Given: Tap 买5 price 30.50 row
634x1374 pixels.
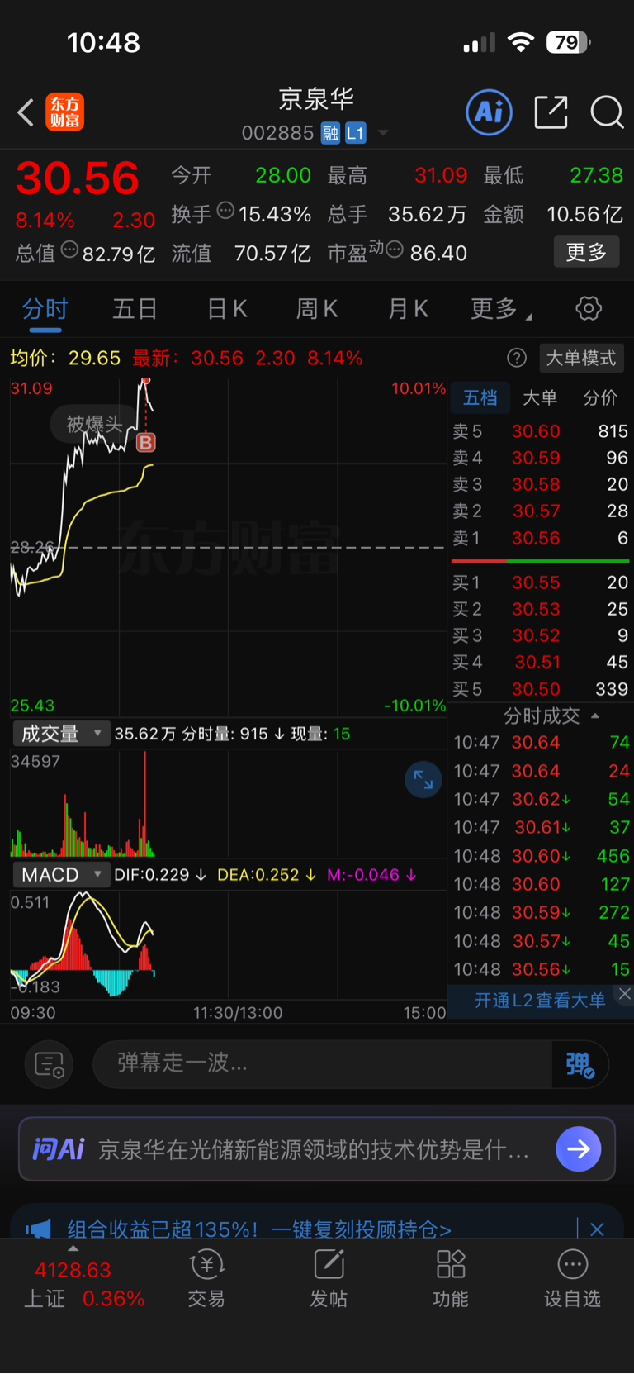Looking at the screenshot, I should point(540,689).
